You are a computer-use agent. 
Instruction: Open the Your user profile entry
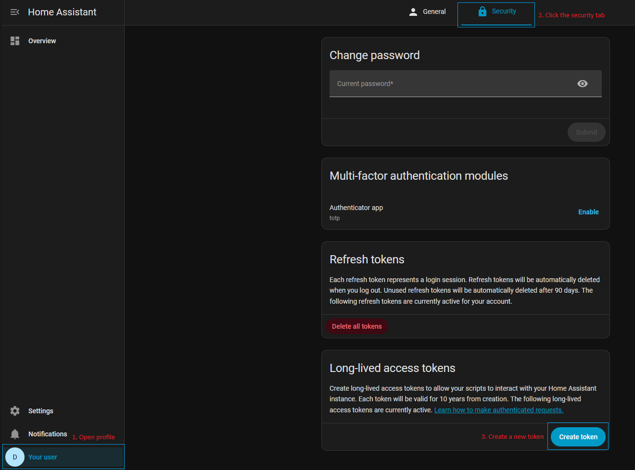pyautogui.click(x=63, y=457)
